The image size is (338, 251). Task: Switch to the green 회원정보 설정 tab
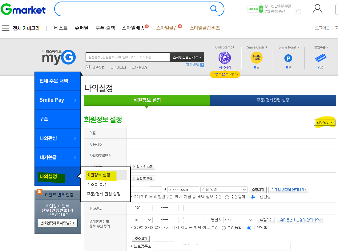147,100
